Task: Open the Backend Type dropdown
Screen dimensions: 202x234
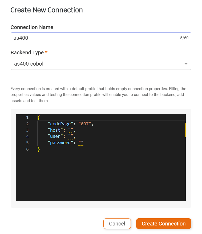Action: [x=101, y=64]
